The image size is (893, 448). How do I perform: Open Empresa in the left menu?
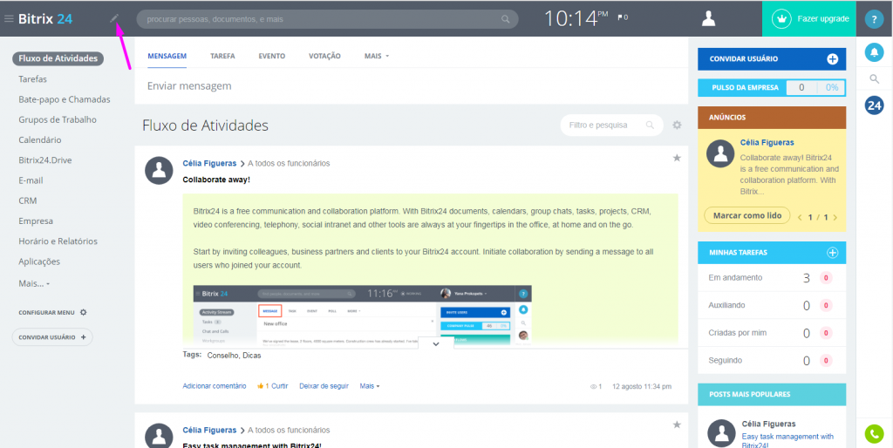35,221
